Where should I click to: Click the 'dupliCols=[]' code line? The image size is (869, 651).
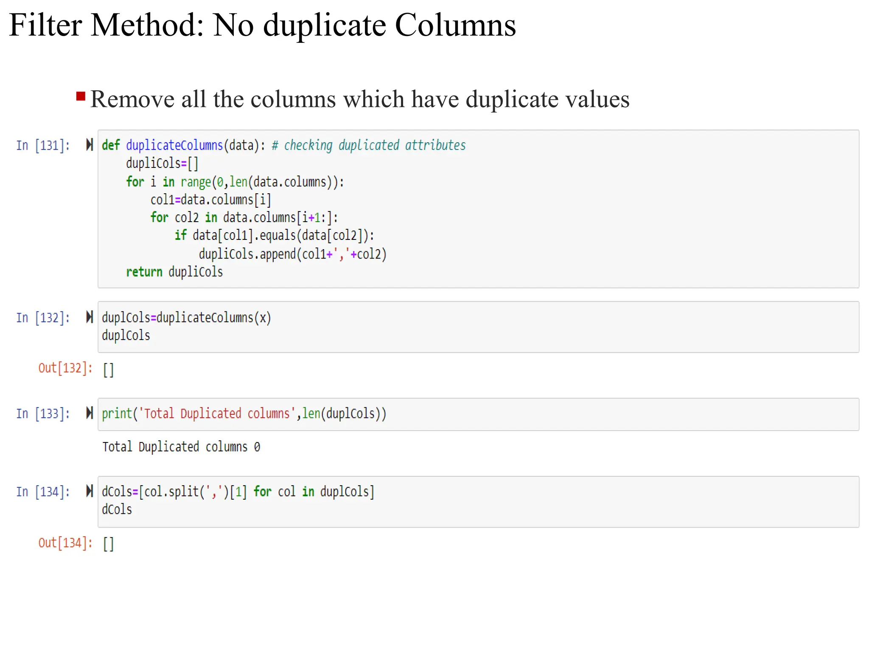point(162,163)
